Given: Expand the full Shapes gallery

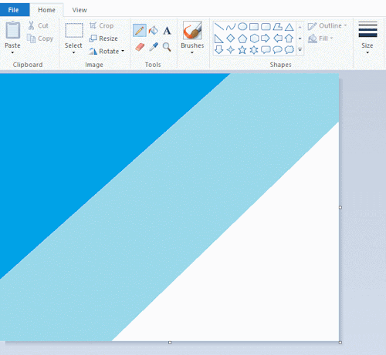Looking at the screenshot, I should click(300, 50).
